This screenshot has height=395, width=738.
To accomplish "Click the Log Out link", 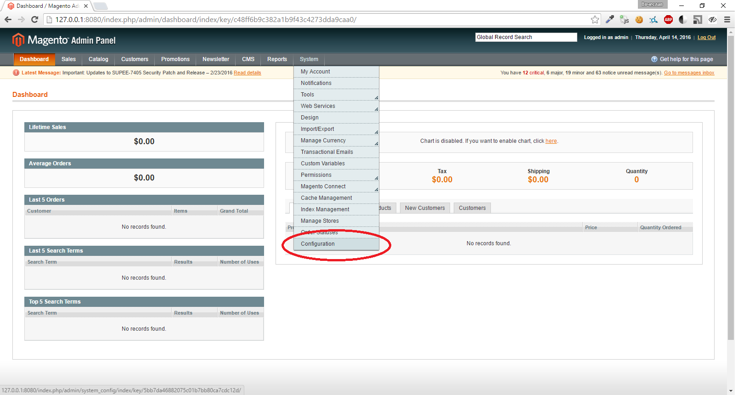I will tap(706, 38).
